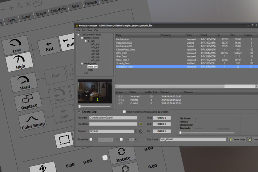Toggle Detect numbering changes during clip creation

[x=124, y=112]
